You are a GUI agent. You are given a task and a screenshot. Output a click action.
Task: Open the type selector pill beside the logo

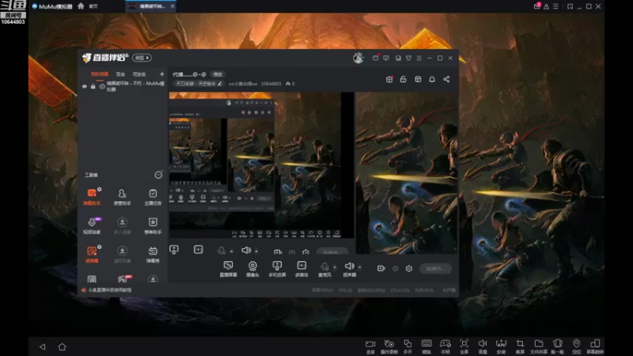[142, 58]
